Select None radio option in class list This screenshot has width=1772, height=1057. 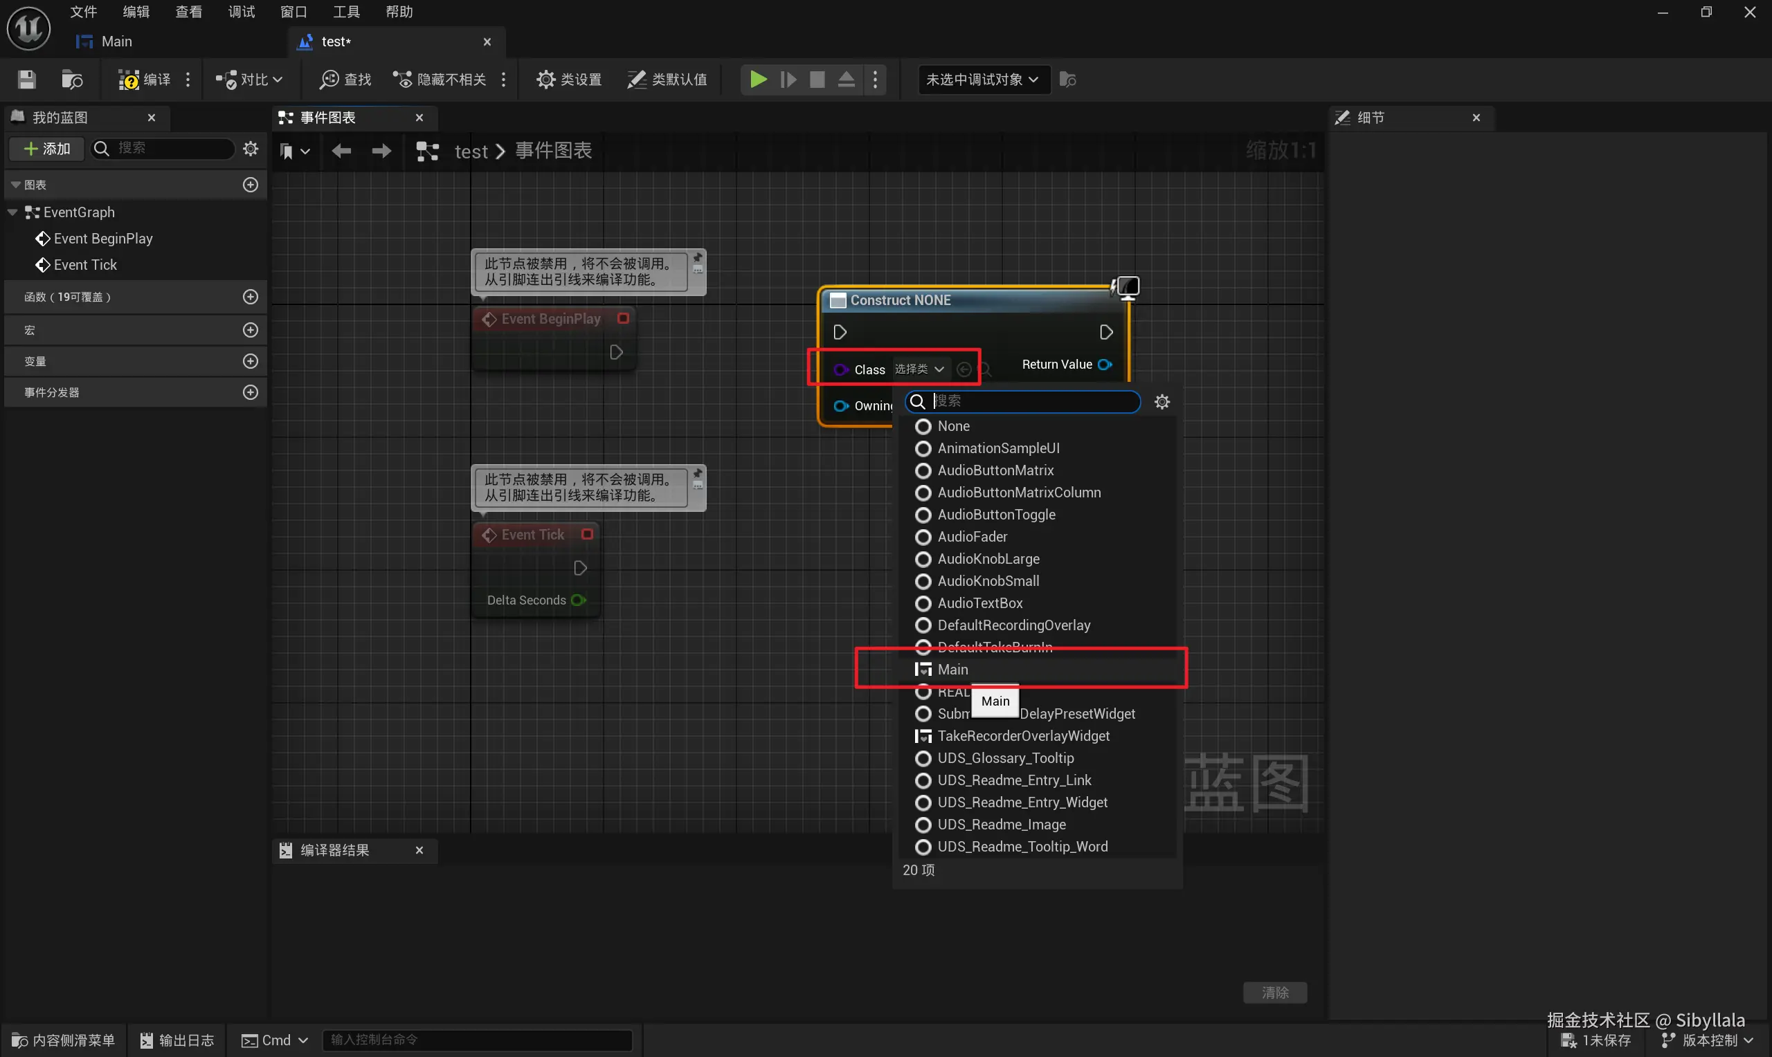pos(923,426)
